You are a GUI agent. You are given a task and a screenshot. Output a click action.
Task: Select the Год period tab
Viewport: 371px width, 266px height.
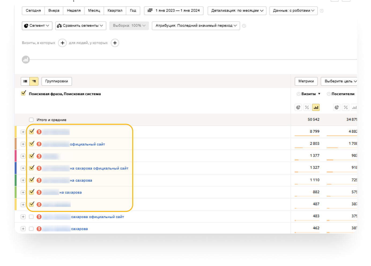click(x=133, y=11)
